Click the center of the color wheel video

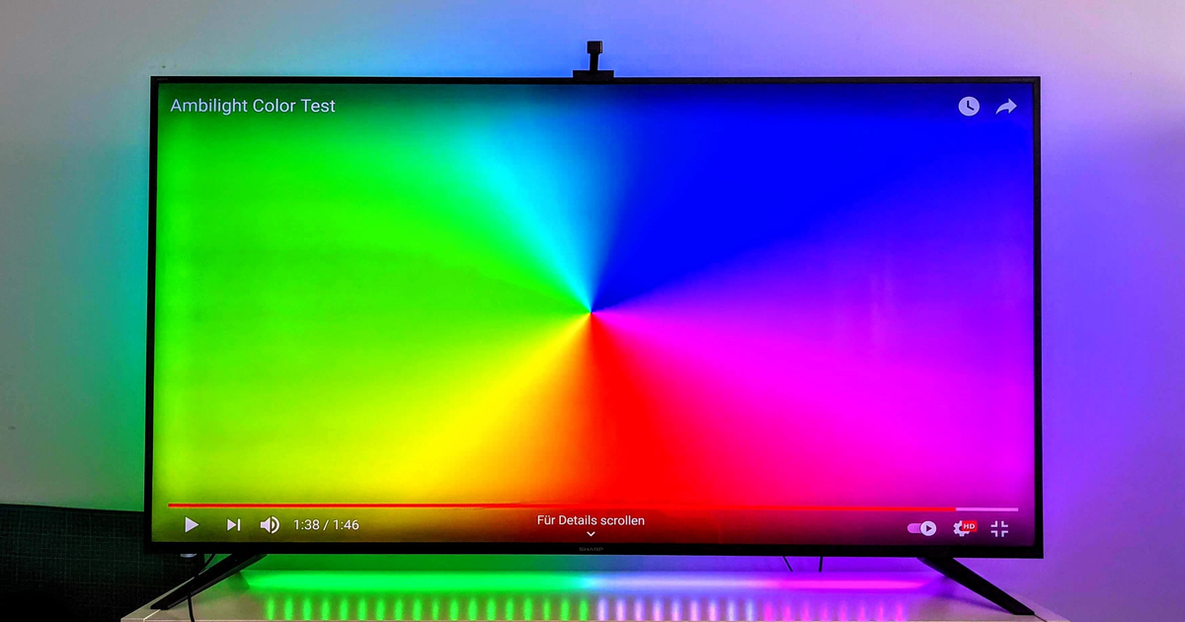[592, 311]
